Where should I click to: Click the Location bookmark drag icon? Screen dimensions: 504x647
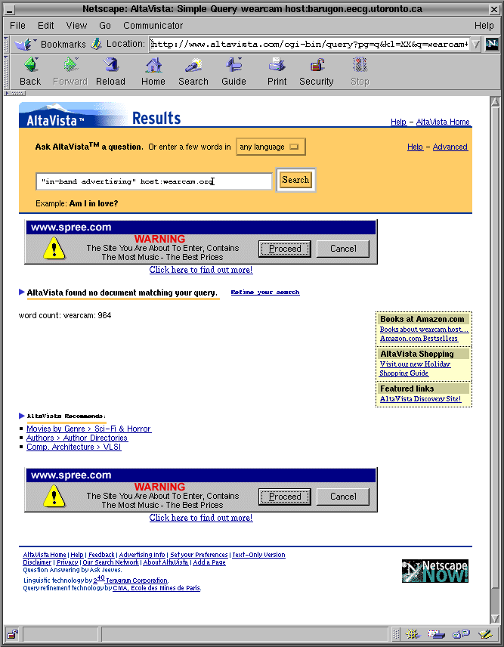96,43
